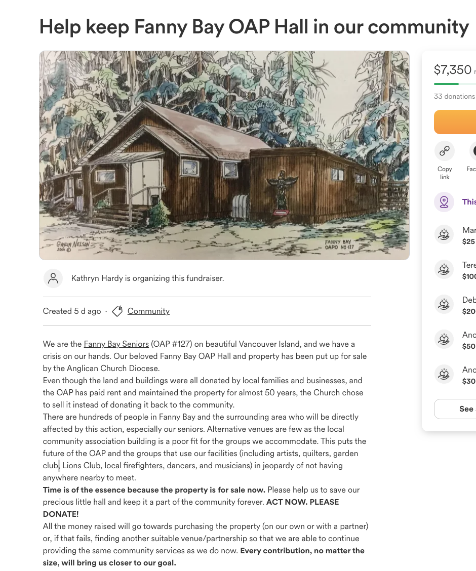Open the Fanny Bay hall painting image
Screen dimensions: 476x571
[224, 155]
